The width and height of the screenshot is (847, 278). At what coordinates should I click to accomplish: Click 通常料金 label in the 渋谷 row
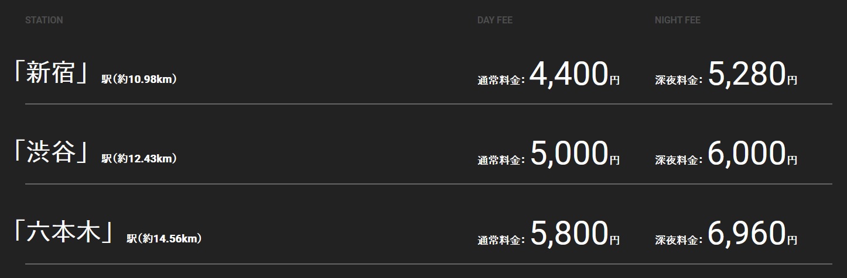(x=500, y=160)
